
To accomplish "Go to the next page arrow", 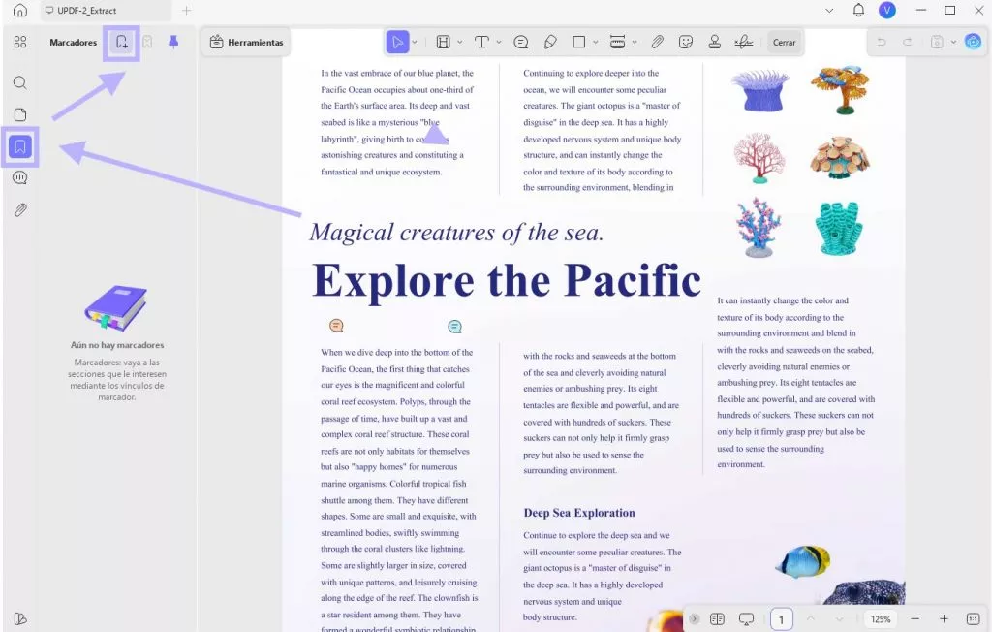I will [x=839, y=618].
